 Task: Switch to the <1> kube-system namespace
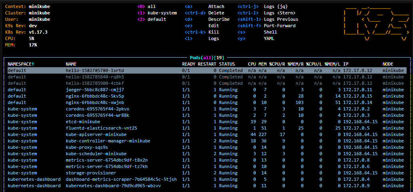157,13
